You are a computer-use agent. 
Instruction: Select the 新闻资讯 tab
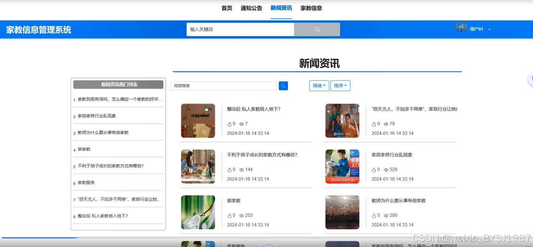pyautogui.click(x=281, y=8)
